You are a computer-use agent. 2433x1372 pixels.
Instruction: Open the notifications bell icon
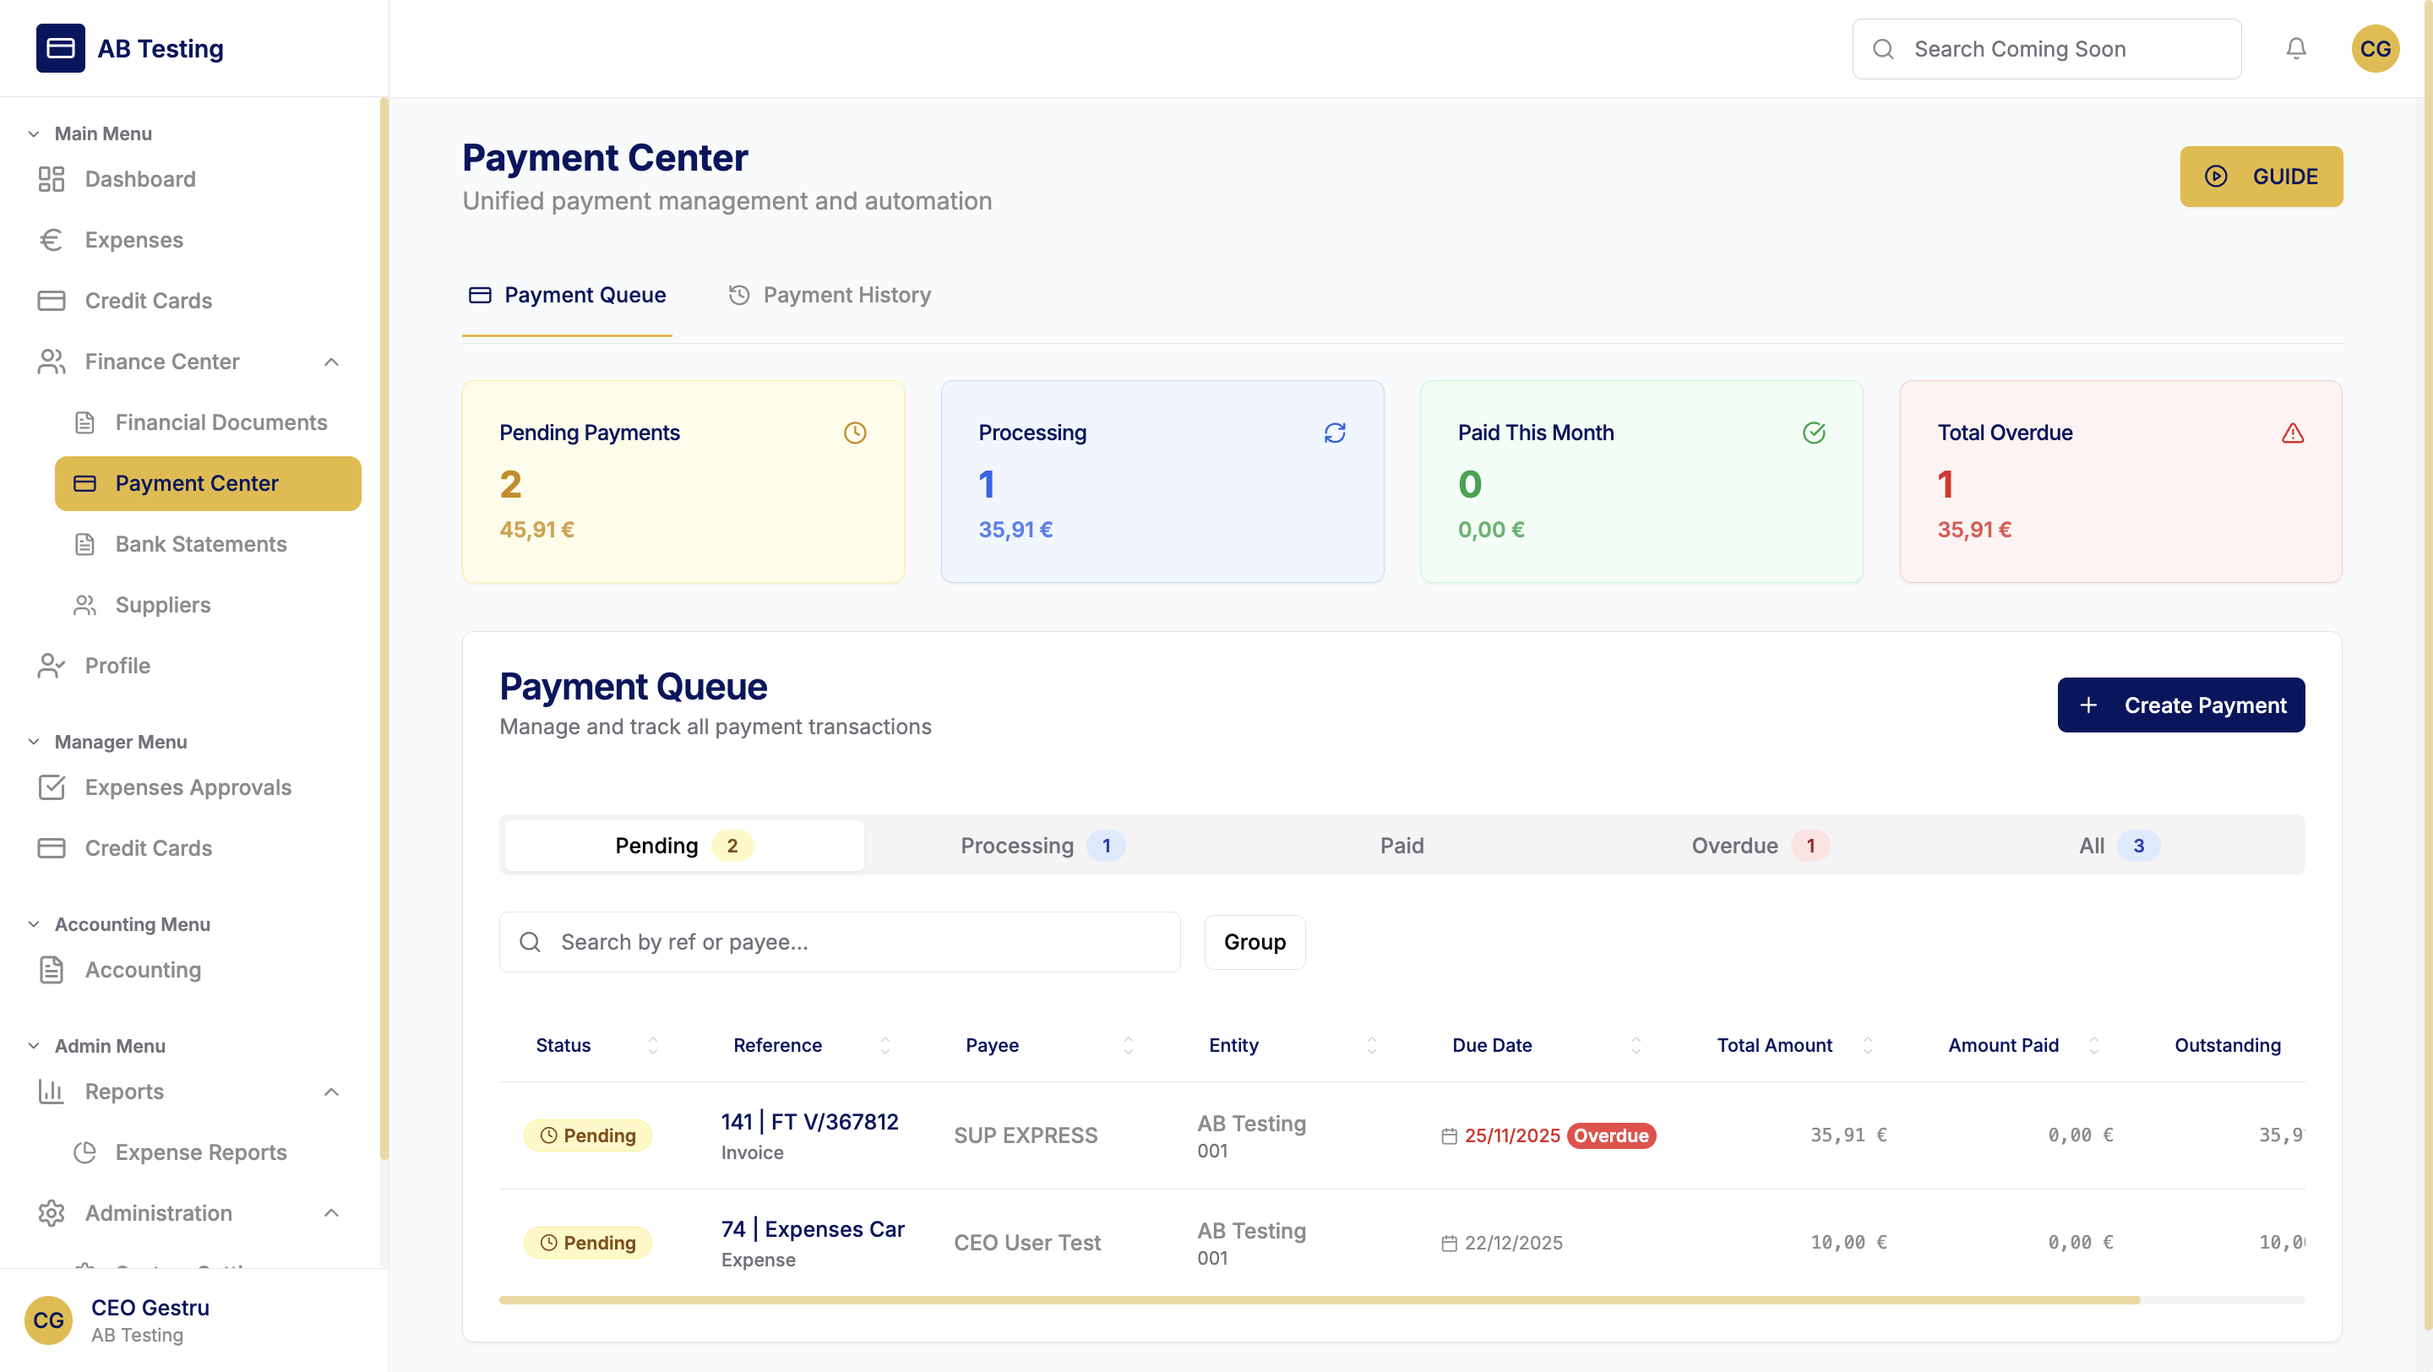tap(2295, 48)
